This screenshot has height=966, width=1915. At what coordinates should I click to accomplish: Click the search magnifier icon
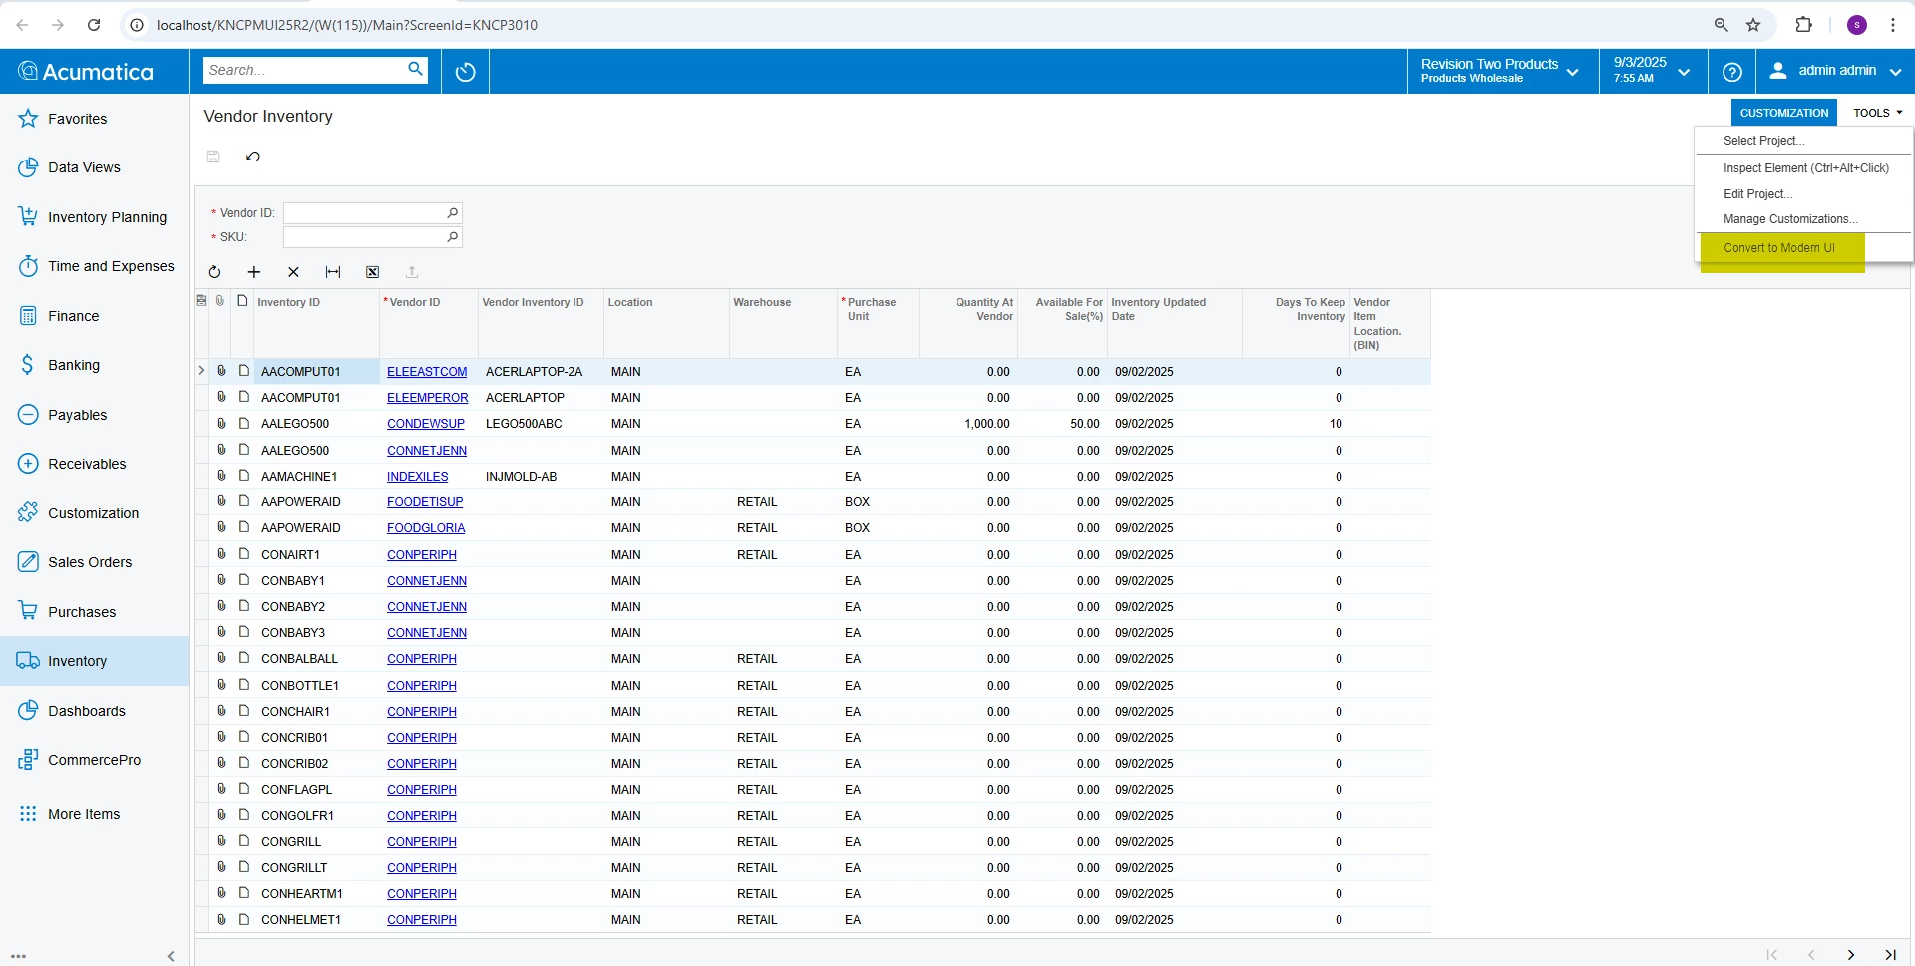tap(415, 69)
